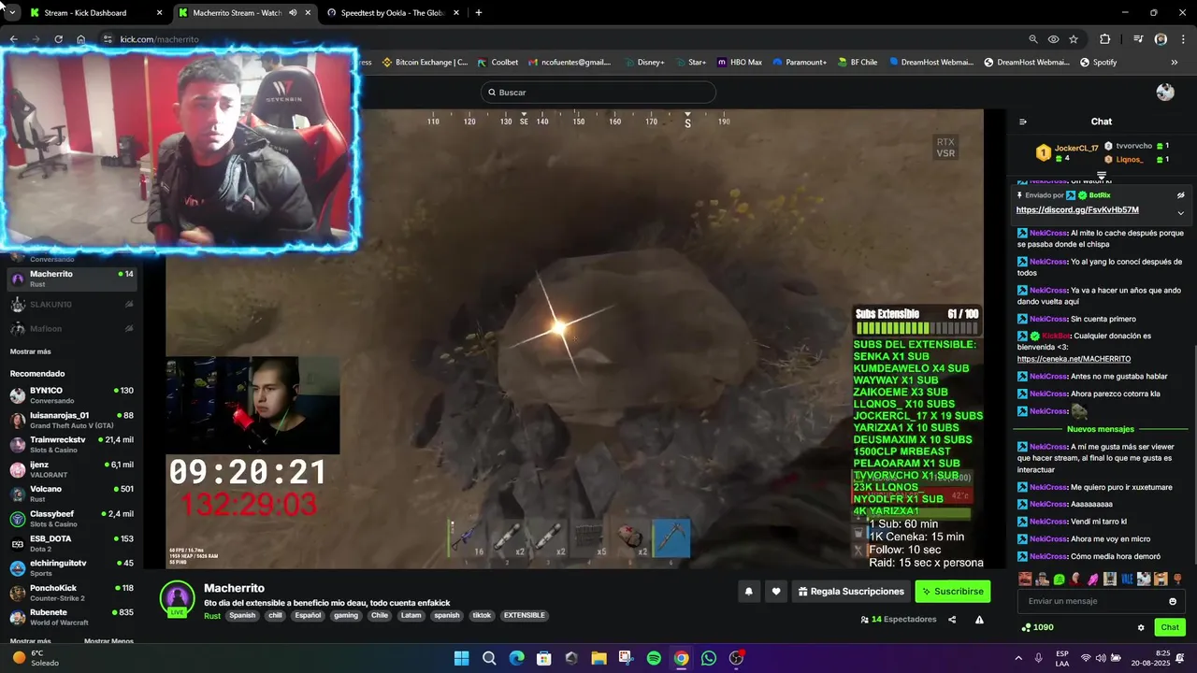The height and width of the screenshot is (673, 1197).
Task: Reload the page
Action: (58, 39)
